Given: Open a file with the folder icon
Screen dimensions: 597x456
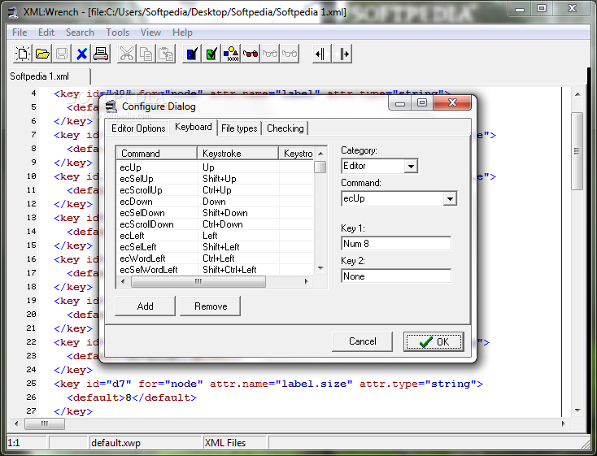Looking at the screenshot, I should tap(42, 54).
